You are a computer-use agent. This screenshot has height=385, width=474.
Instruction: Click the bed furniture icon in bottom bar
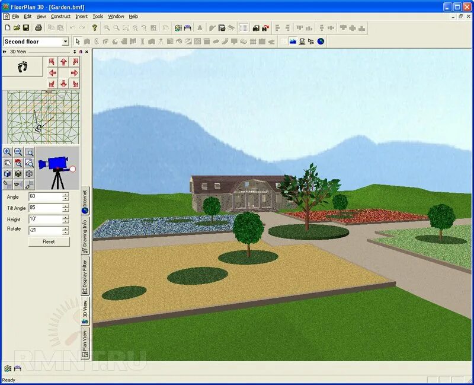[x=18, y=368]
